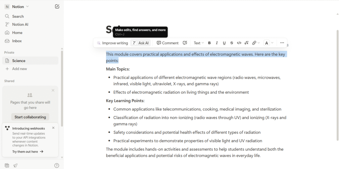Screen dimensions: 339x169
Task: Add a Comment on the selection
Action: pyautogui.click(x=168, y=43)
